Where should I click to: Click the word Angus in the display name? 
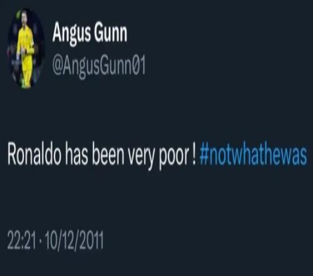tap(71, 34)
